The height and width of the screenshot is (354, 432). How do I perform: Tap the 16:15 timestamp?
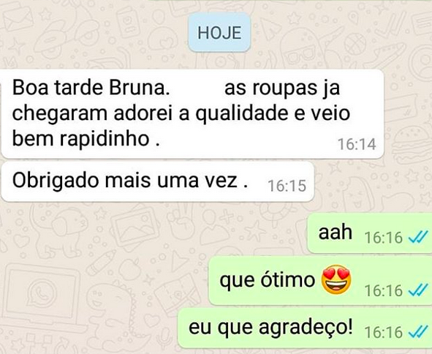(x=287, y=186)
